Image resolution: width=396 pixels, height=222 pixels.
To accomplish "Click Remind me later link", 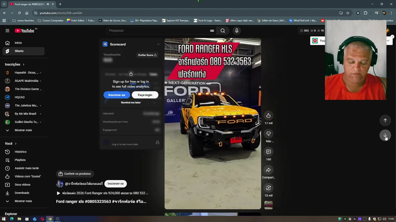I will [x=131, y=103].
